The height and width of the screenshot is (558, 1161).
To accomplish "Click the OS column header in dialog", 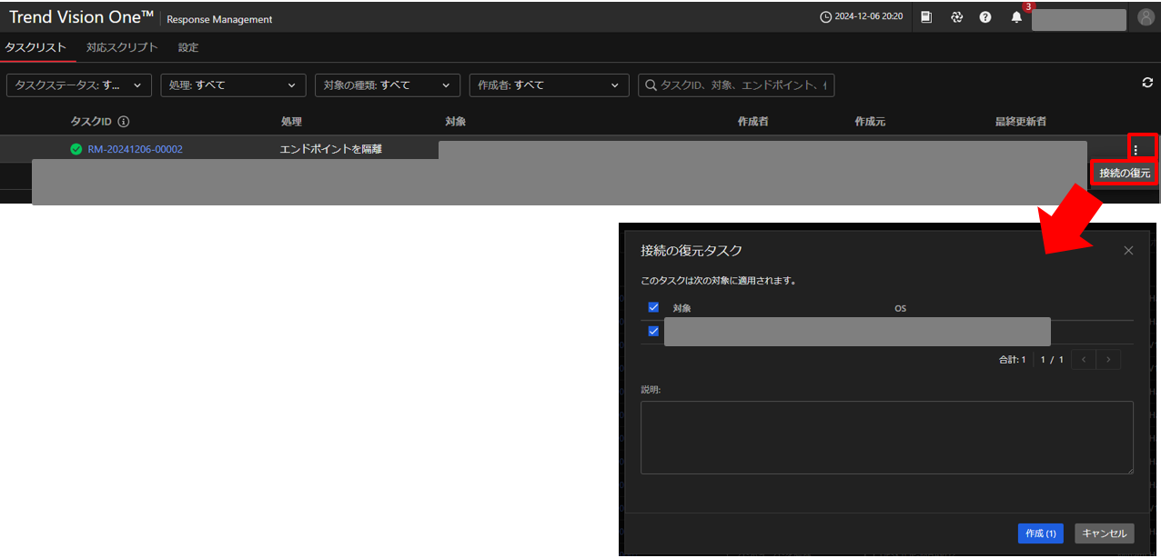I will click(900, 308).
